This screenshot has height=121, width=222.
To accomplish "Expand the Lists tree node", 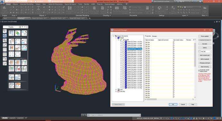I will pyautogui.click(x=116, y=90).
